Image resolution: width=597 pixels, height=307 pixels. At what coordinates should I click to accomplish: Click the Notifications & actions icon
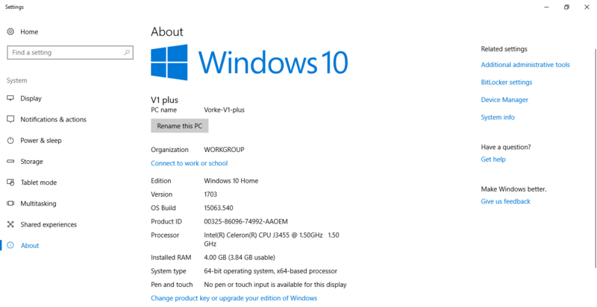[x=10, y=119]
